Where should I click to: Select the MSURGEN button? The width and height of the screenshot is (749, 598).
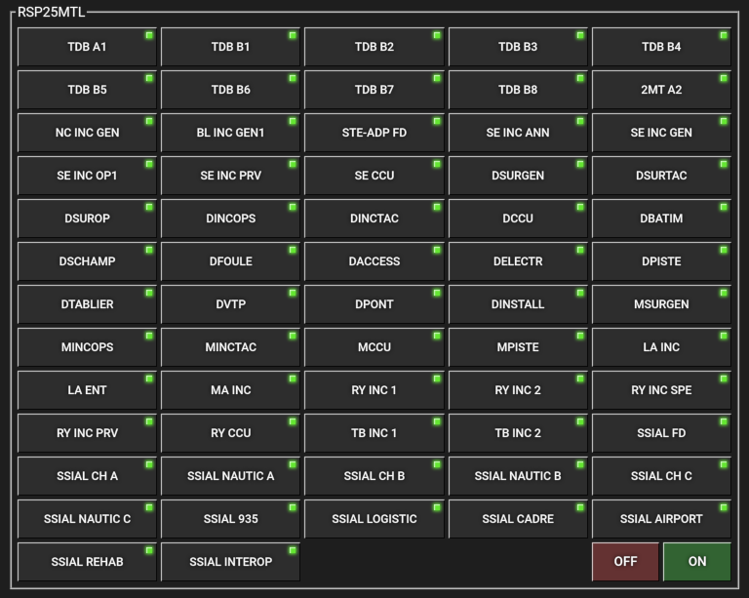pos(661,304)
